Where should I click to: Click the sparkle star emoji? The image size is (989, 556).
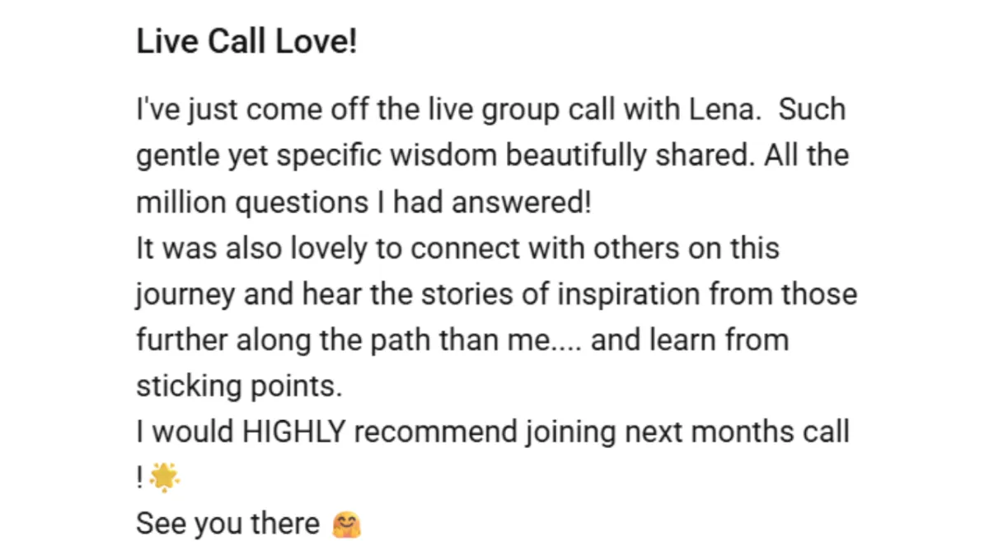click(x=166, y=478)
